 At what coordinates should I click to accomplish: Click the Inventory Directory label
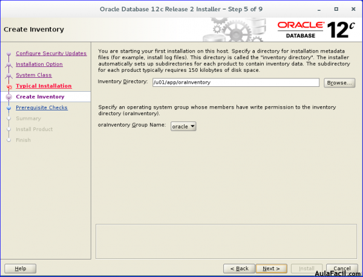pyautogui.click(x=123, y=81)
